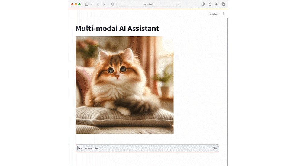Open the downloads icon in the toolbar

pyautogui.click(x=203, y=4)
